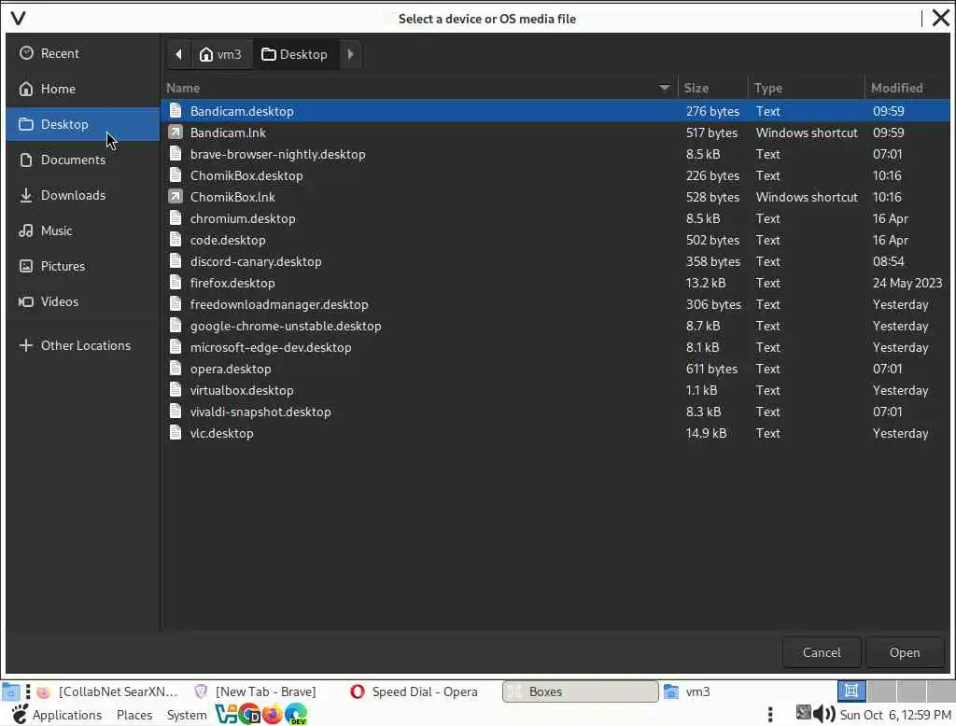Select freedownloadmanager.desktop file

556,304
